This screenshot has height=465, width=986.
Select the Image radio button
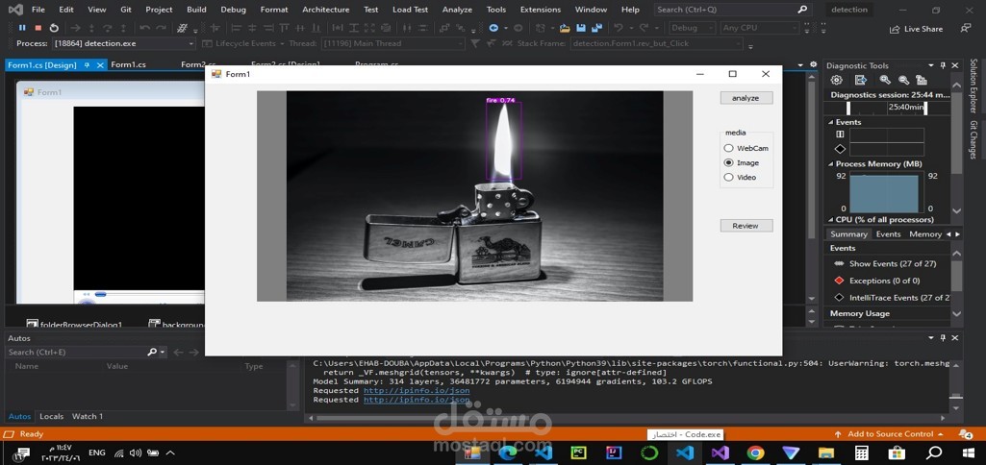point(728,162)
